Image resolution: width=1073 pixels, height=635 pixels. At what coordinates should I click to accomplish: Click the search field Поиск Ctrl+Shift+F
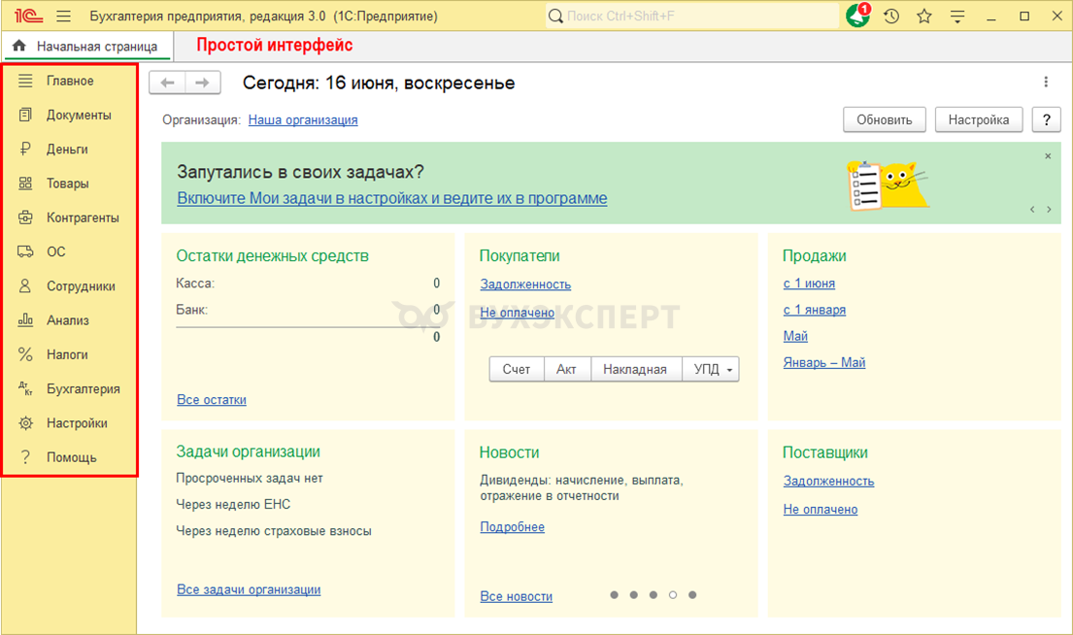[x=691, y=16]
